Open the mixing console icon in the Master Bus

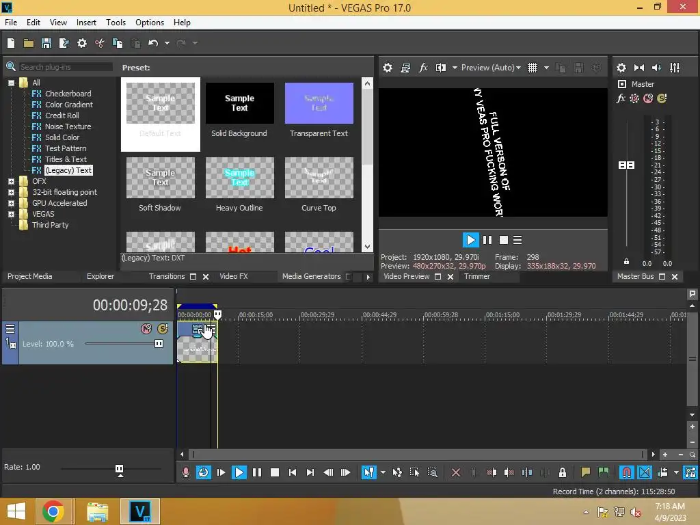[675, 68]
